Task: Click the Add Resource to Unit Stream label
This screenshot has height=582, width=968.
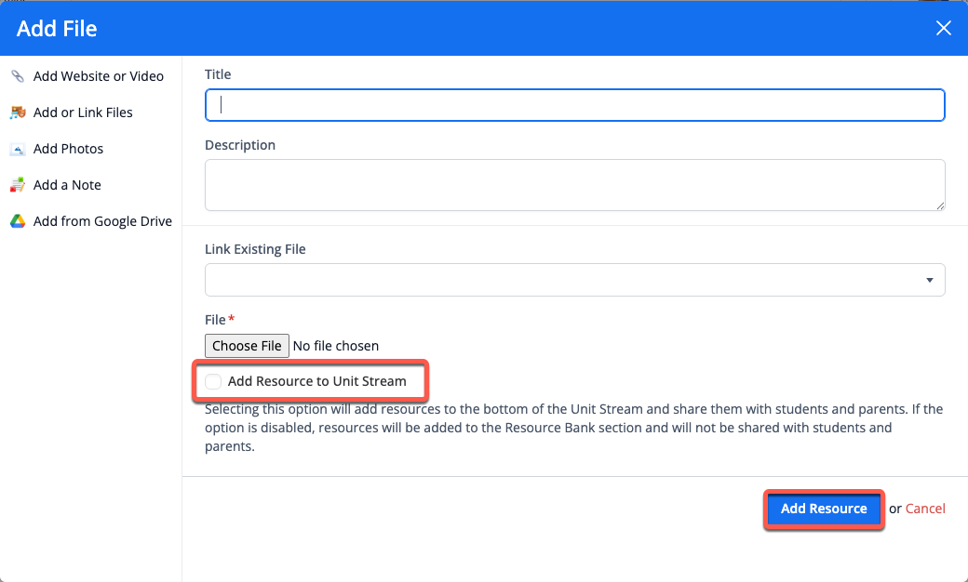Action: point(316,381)
